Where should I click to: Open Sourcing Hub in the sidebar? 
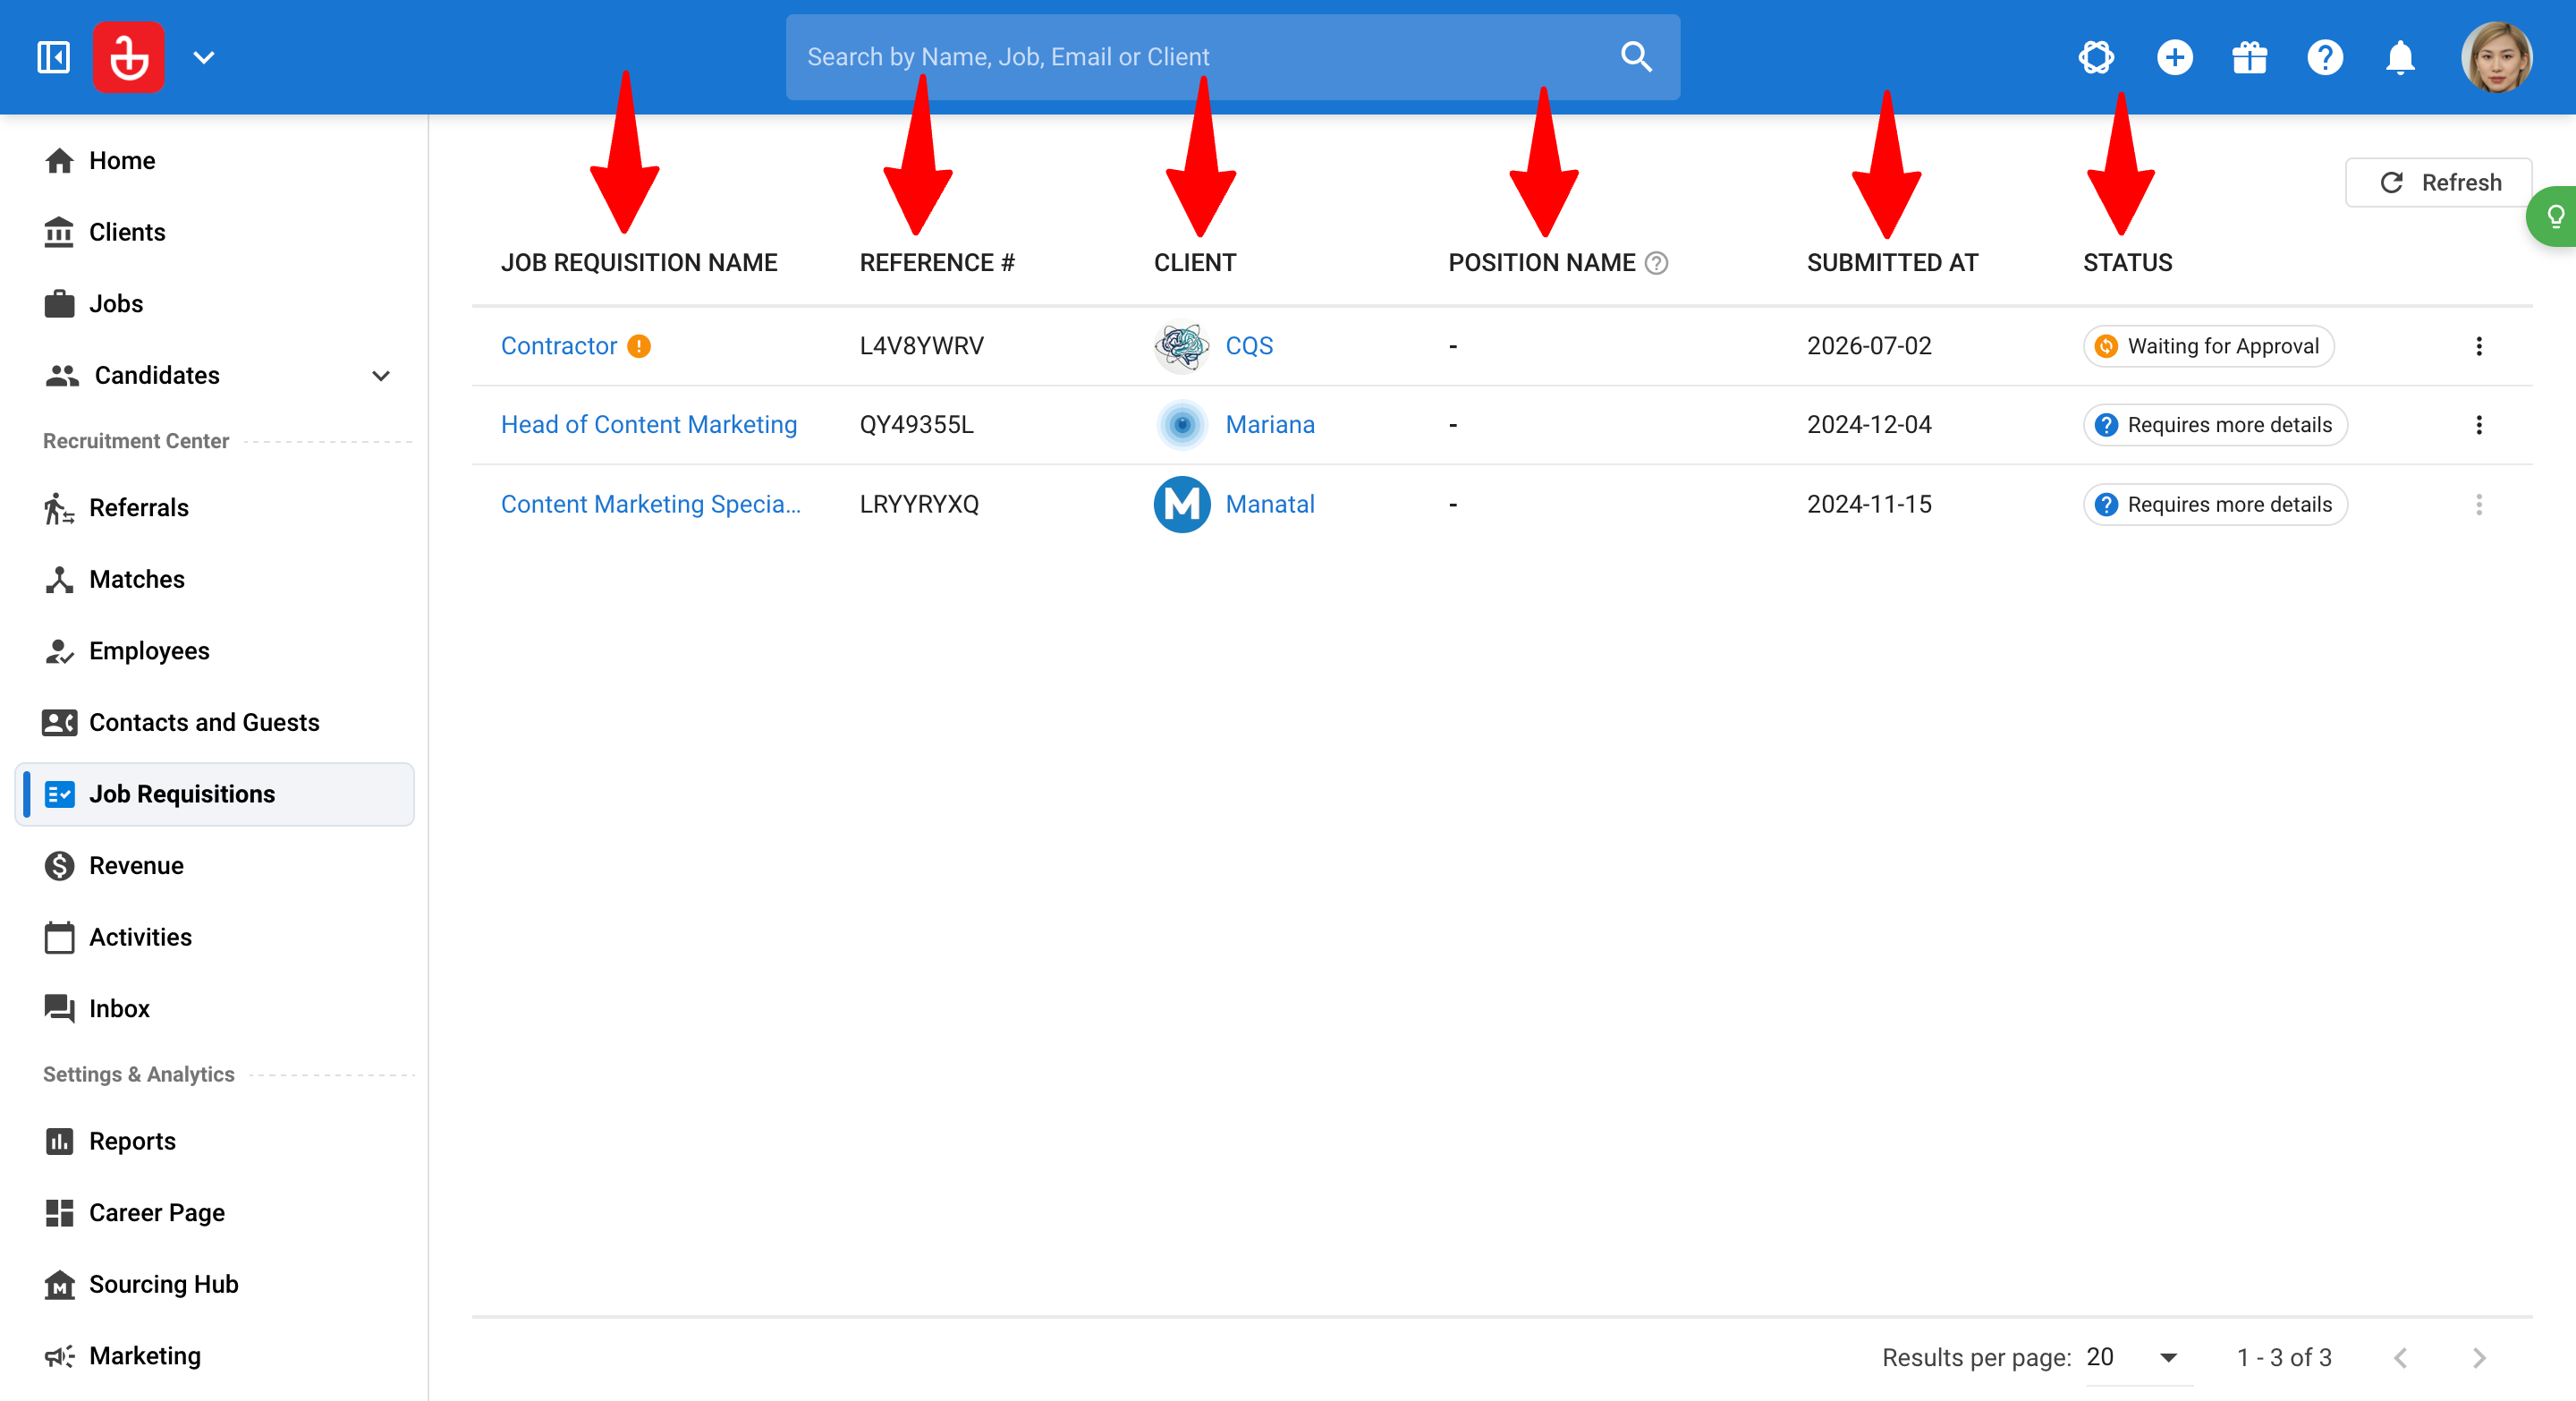pos(215,1285)
